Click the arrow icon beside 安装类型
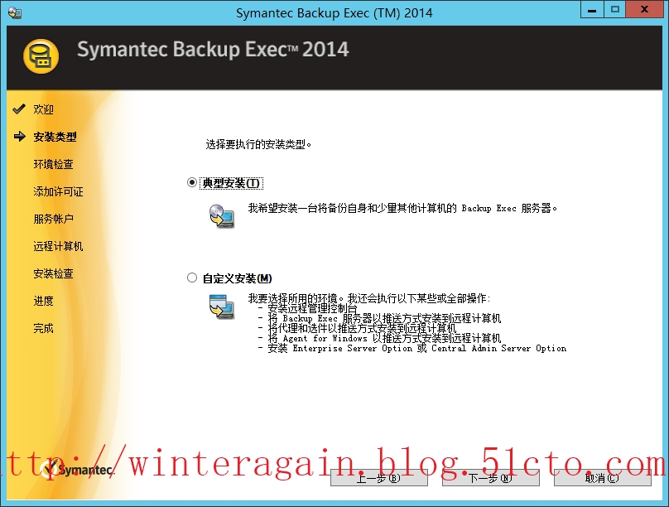The height and width of the screenshot is (507, 669). [20, 137]
